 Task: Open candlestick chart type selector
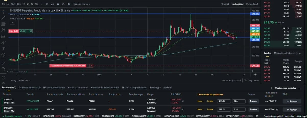point(52,4)
